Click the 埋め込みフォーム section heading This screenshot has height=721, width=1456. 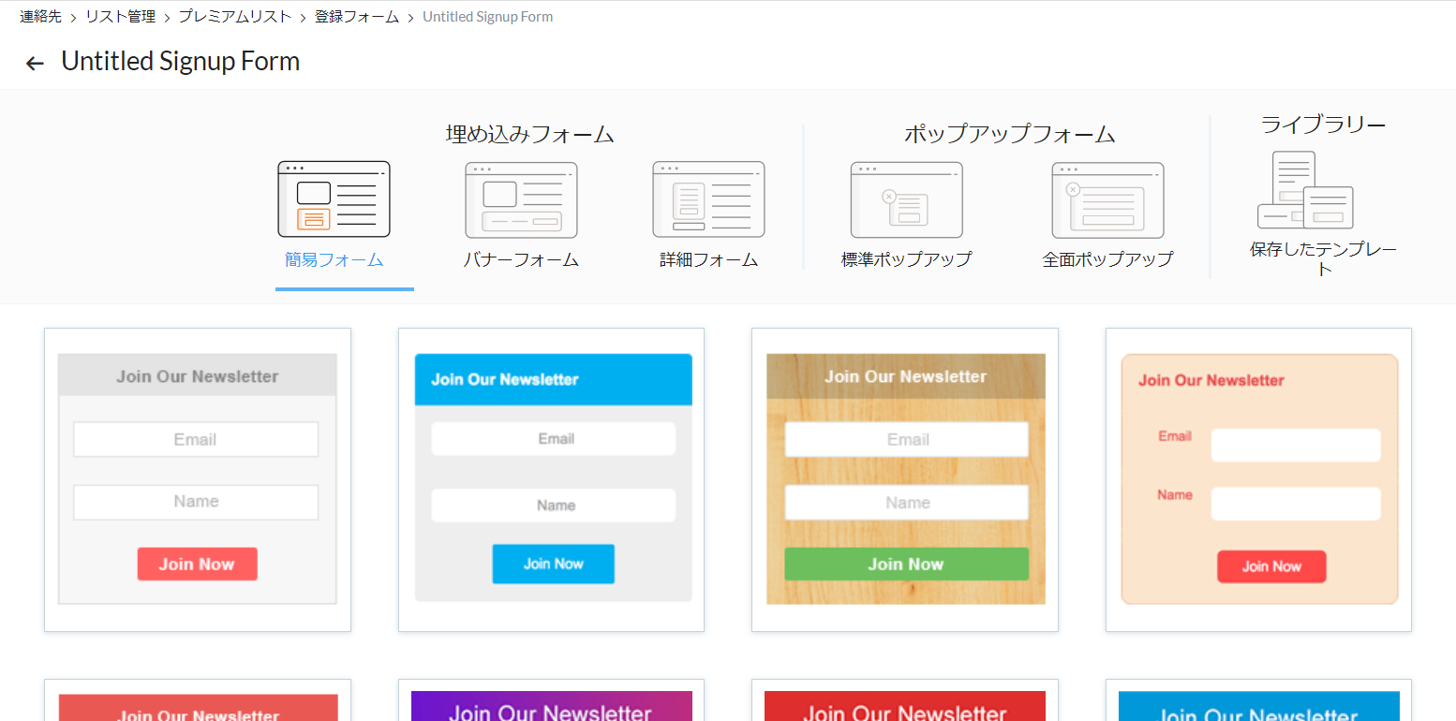coord(530,135)
